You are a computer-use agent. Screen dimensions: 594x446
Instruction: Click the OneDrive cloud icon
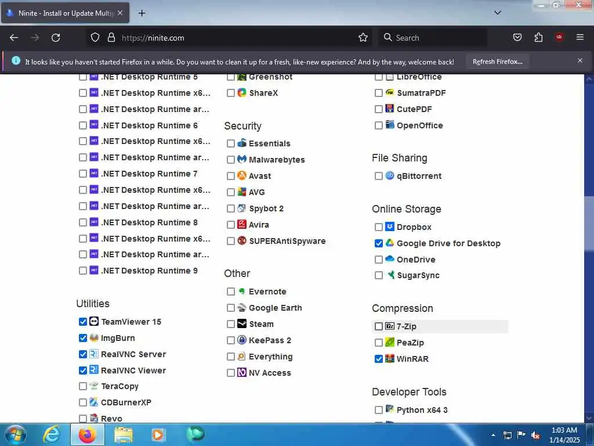pos(390,258)
